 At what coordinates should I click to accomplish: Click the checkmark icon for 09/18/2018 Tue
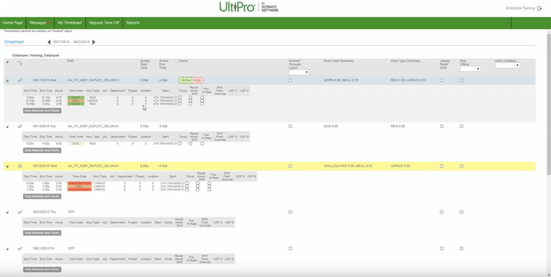pos(20,126)
